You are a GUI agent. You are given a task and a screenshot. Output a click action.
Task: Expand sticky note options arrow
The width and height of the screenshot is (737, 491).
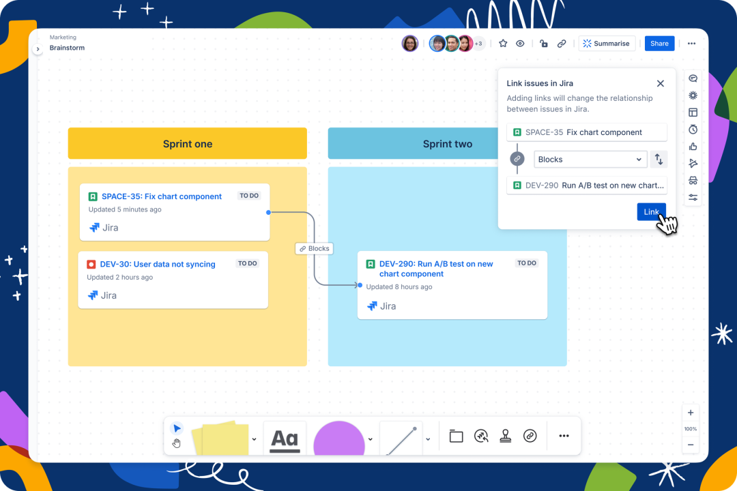click(x=255, y=439)
